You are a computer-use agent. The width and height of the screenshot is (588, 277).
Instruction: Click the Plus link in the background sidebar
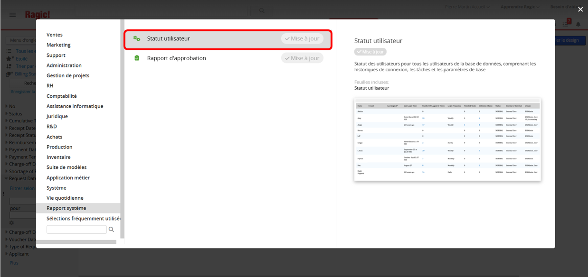(14, 263)
